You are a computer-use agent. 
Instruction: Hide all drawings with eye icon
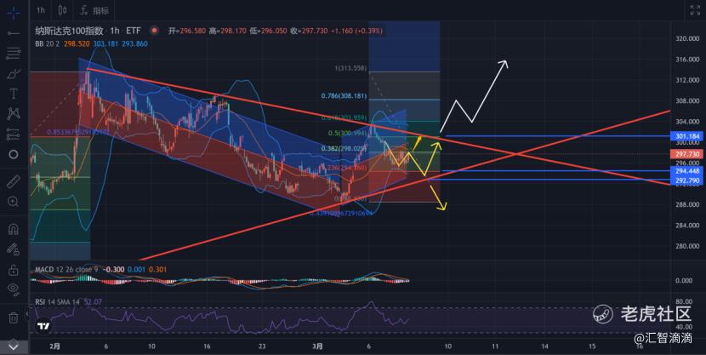coord(14,289)
